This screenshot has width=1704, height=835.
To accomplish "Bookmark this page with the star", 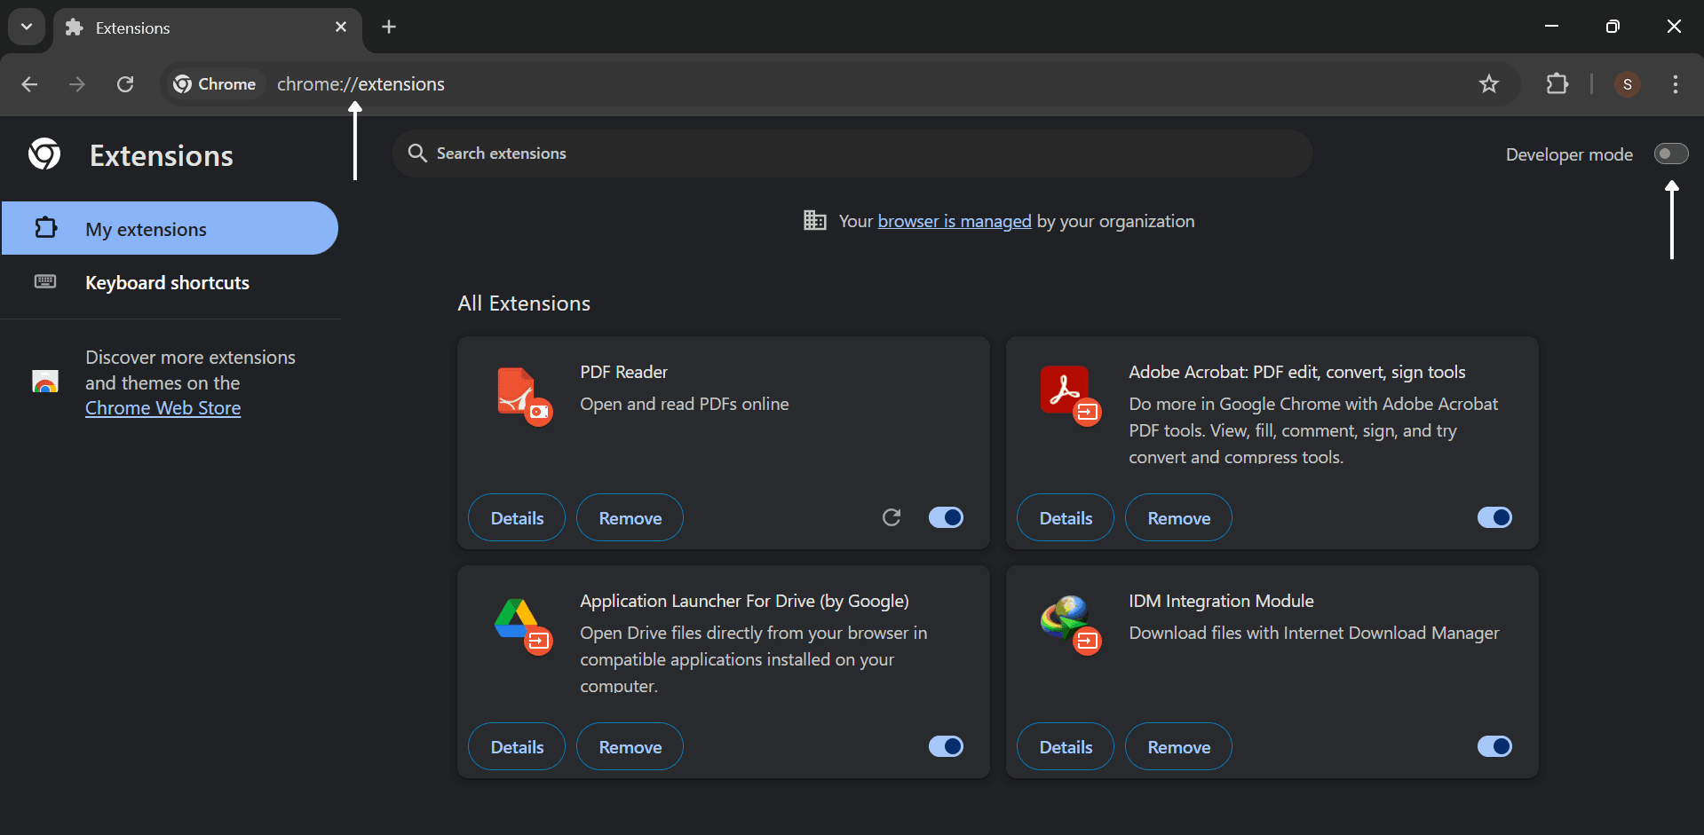I will tap(1489, 84).
